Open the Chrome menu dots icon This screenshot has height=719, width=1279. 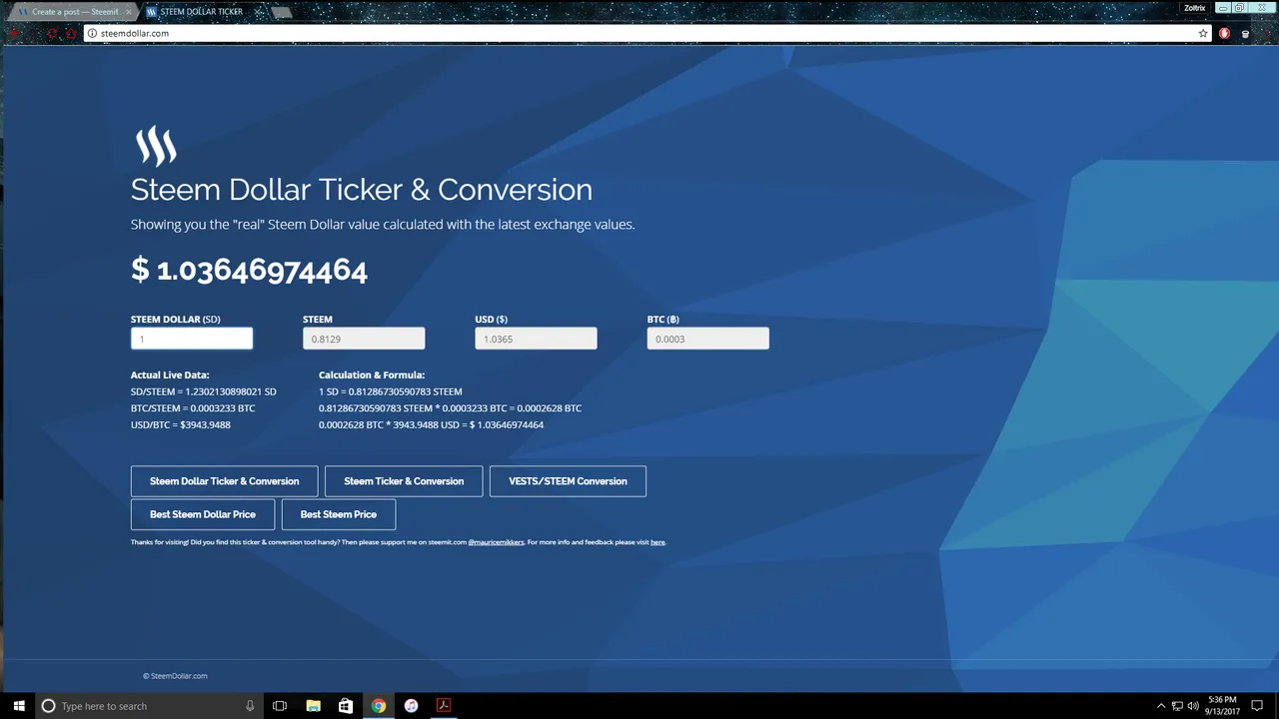point(1267,33)
